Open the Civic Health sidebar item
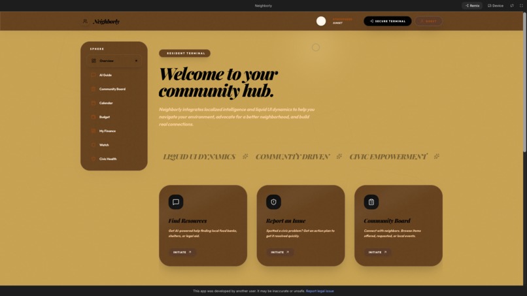Screen dimensions: 527x296 point(114,159)
